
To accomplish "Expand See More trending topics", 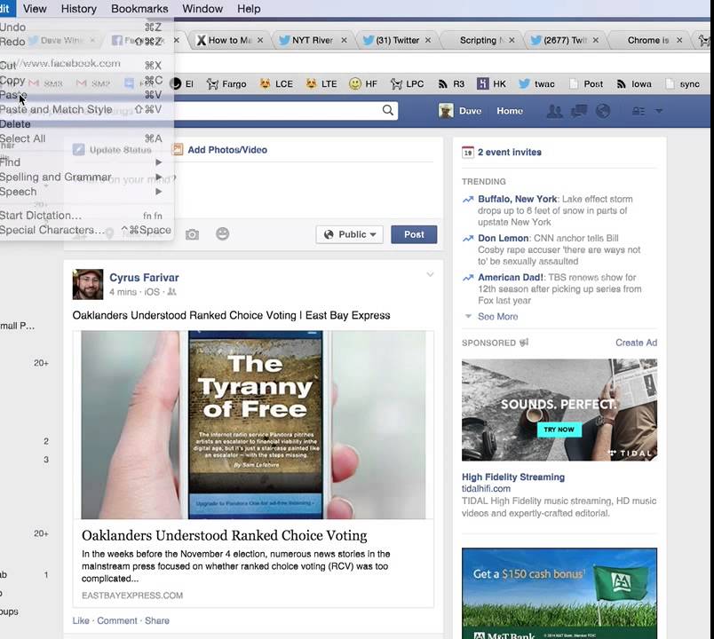I will (x=497, y=316).
